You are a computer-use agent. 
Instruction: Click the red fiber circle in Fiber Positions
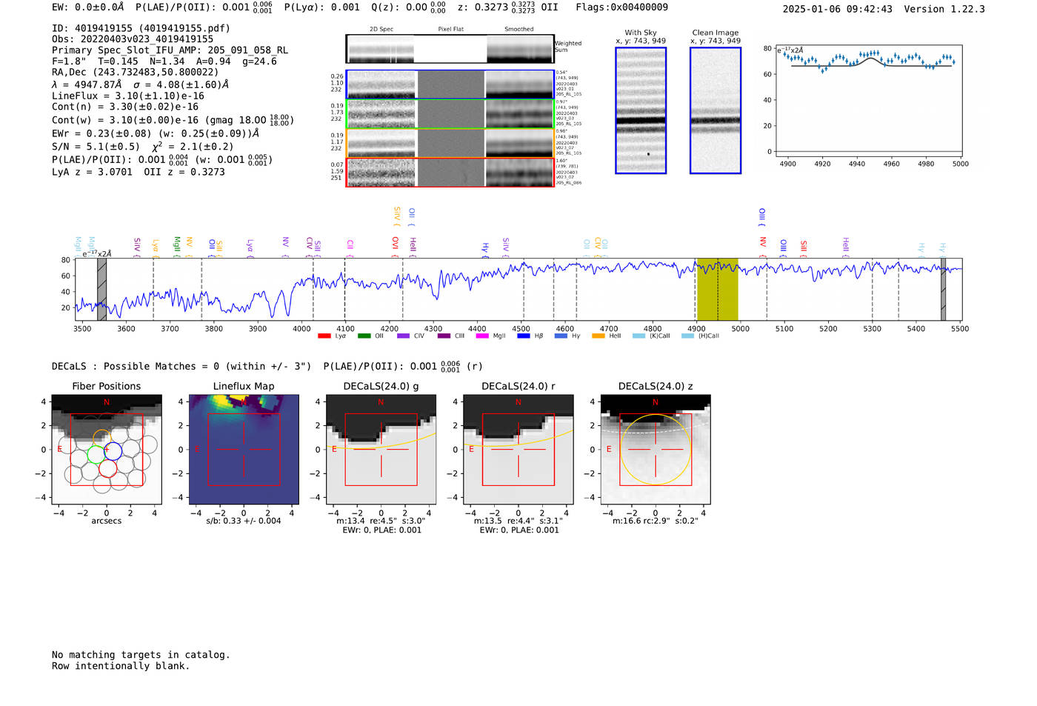(108, 468)
